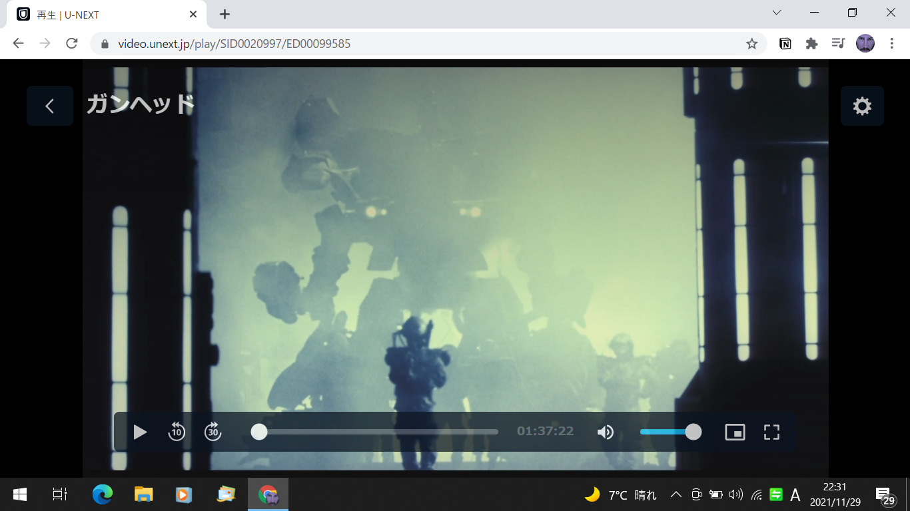The width and height of the screenshot is (910, 511).
Task: Open Chrome three-dot menu
Action: point(892,44)
